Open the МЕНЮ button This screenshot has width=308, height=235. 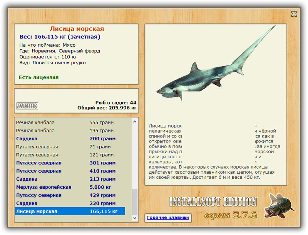point(27,106)
